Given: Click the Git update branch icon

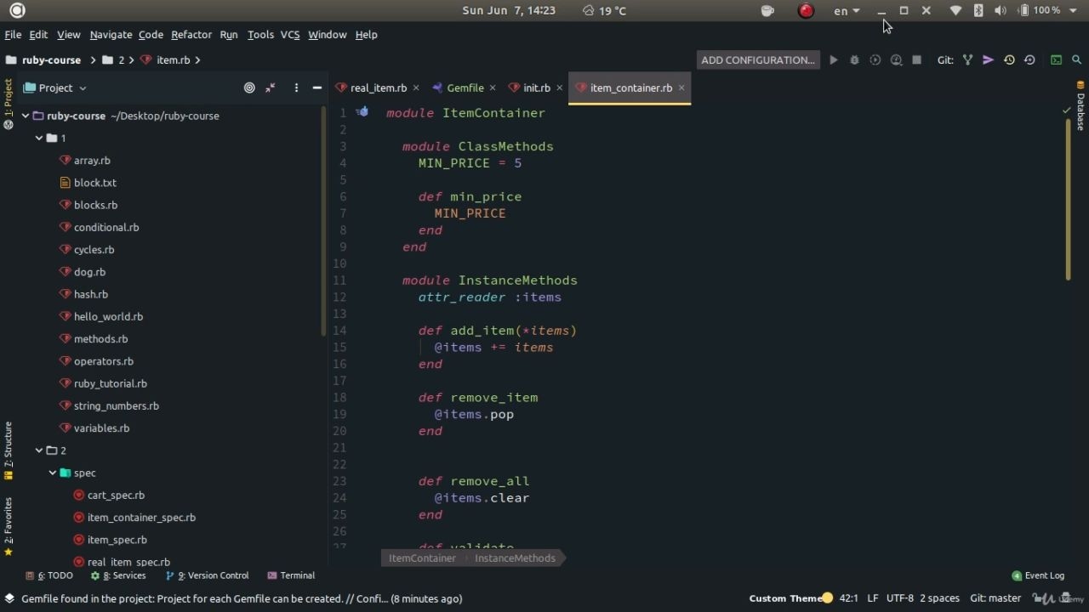Looking at the screenshot, I should coord(967,60).
